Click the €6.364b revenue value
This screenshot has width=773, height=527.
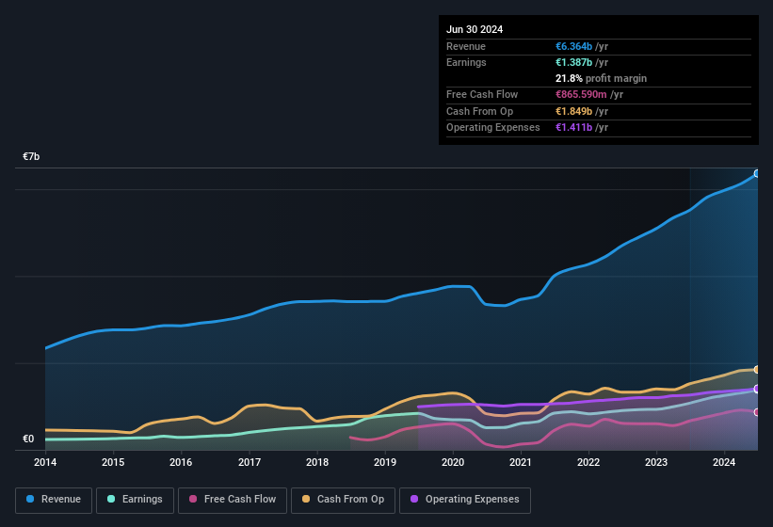pyautogui.click(x=573, y=46)
